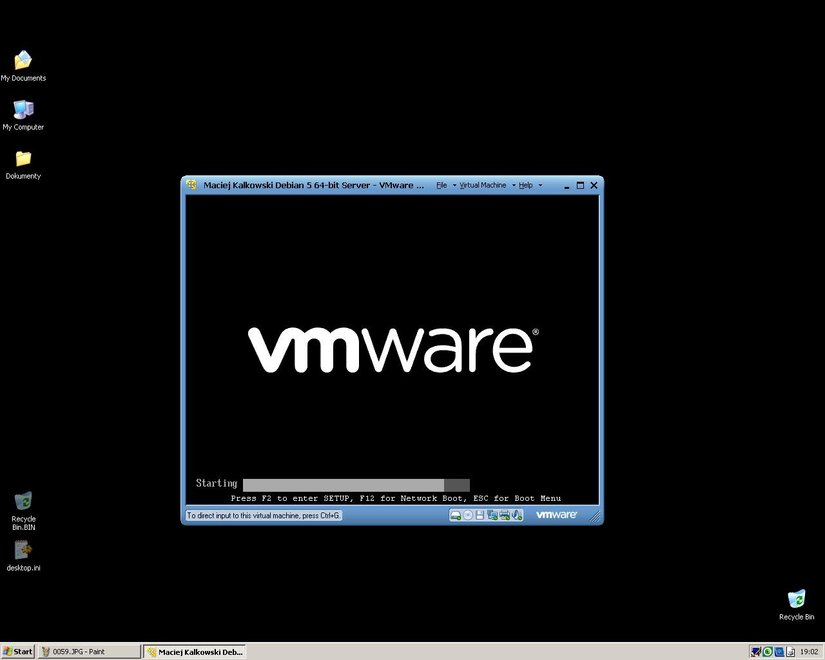Maximize the VMware Player window
This screenshot has height=660, width=825.
(x=580, y=186)
